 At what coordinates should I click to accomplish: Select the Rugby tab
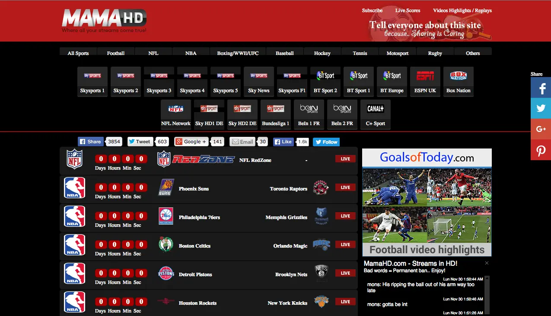(x=435, y=52)
